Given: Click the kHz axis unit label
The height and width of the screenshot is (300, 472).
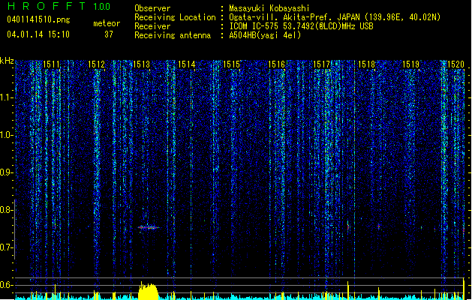Looking at the screenshot, I should (x=7, y=61).
